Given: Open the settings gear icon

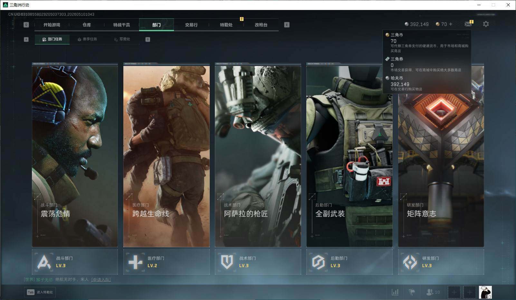Looking at the screenshot, I should click(x=486, y=24).
